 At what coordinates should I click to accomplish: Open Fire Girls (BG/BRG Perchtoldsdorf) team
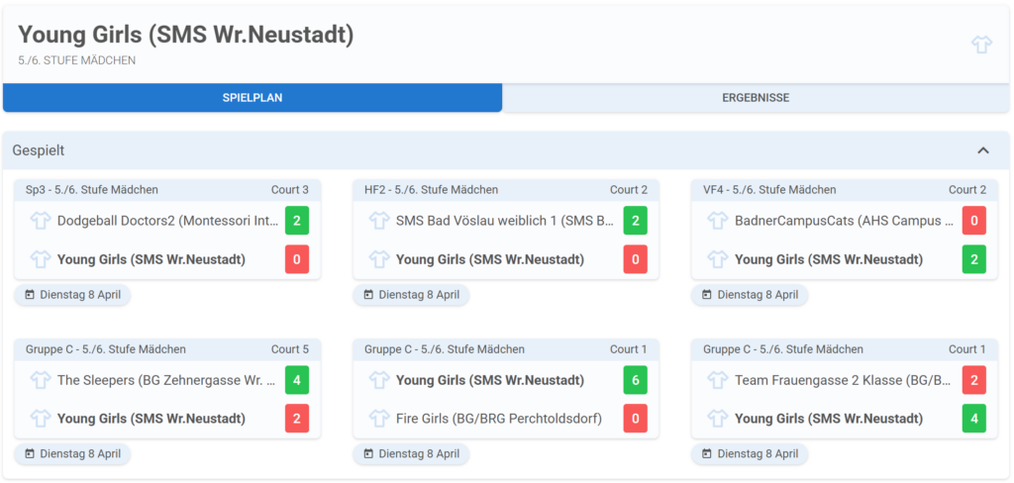[x=499, y=419]
